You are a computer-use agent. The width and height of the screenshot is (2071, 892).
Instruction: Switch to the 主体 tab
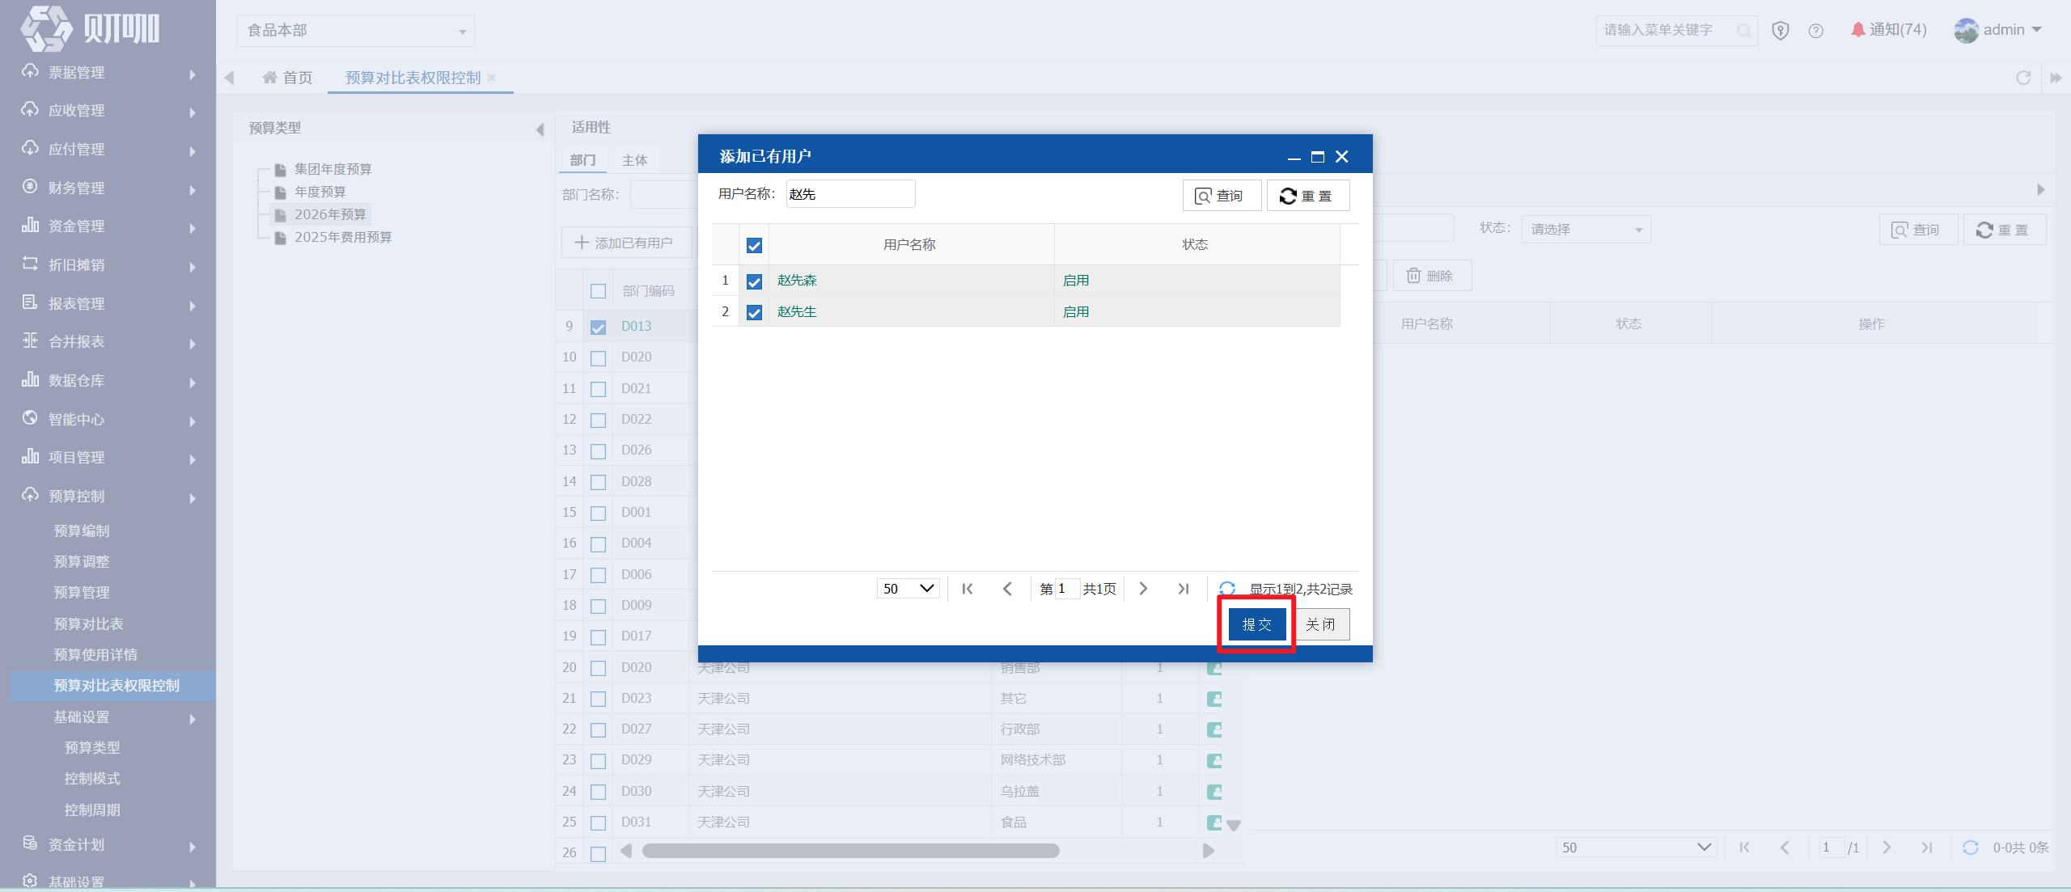click(634, 160)
